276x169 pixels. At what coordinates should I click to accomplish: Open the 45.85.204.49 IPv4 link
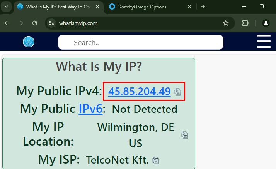139,91
